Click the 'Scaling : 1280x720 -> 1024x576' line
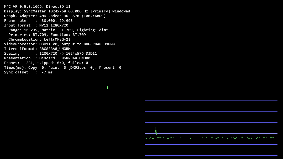This screenshot has height=159, width=283. click(x=50, y=54)
